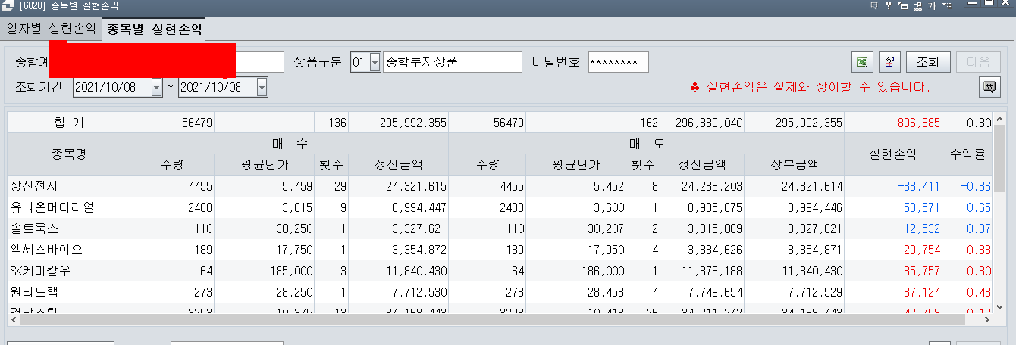Image resolution: width=1016 pixels, height=345 pixels.
Task: Select the 유니온머티리얼 row name
Action: (x=51, y=207)
